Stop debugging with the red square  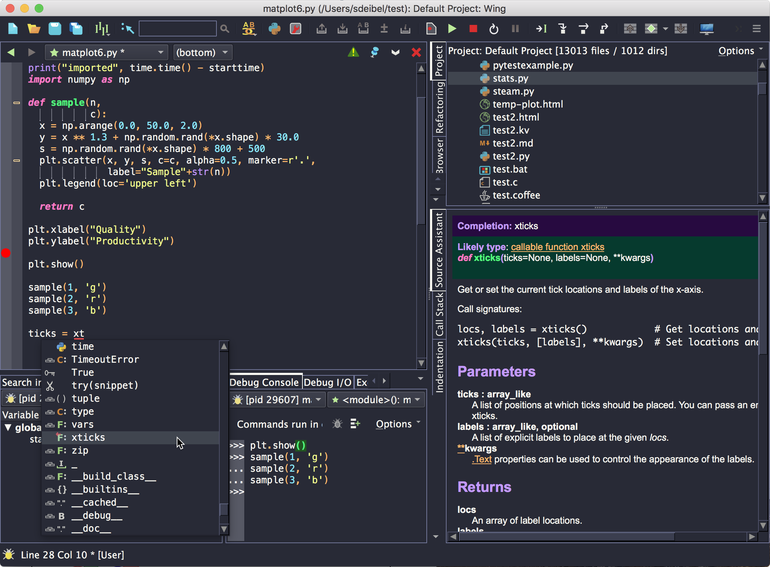[x=473, y=29]
